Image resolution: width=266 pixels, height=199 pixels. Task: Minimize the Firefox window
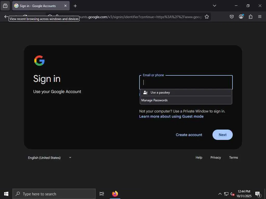[x=236, y=6]
